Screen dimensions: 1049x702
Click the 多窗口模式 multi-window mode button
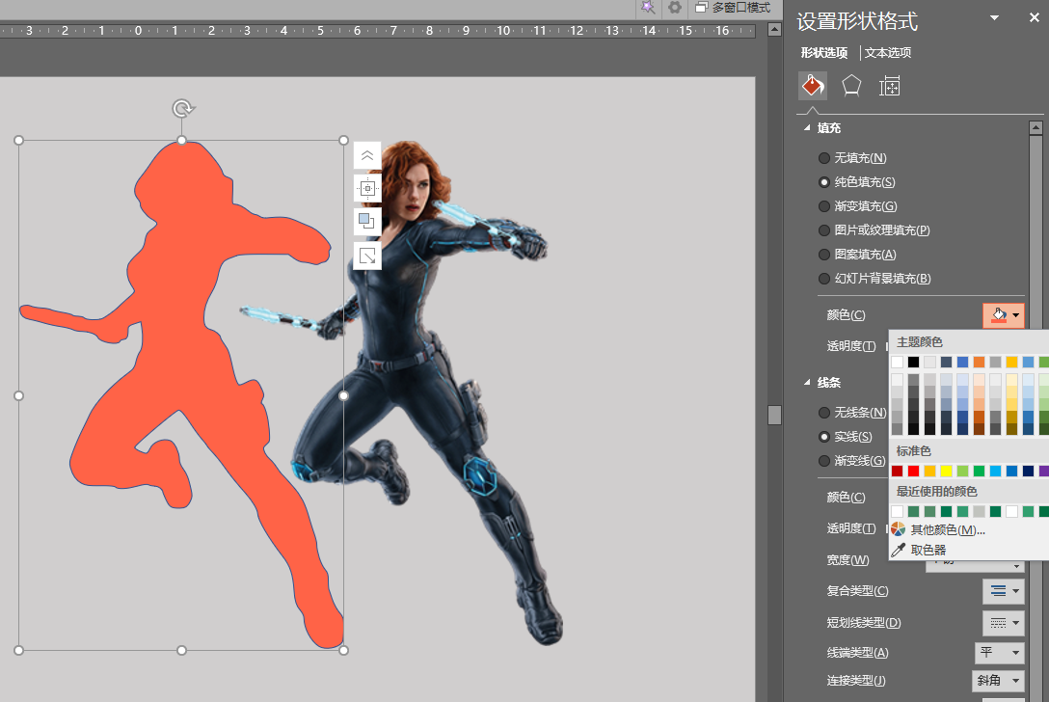(733, 8)
